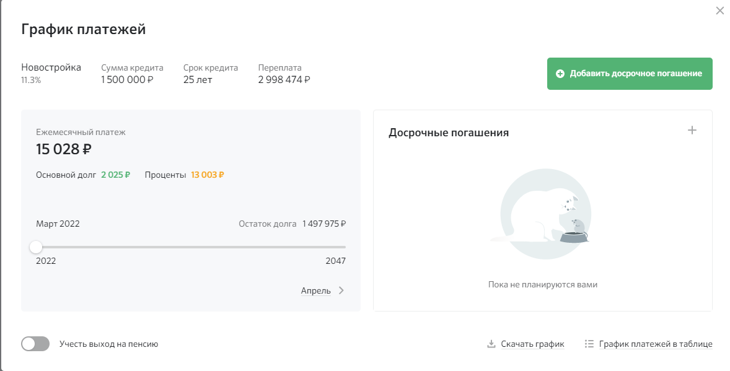The image size is (730, 371).
Task: Click the chevron arrow next to Апрель
Action: click(341, 290)
